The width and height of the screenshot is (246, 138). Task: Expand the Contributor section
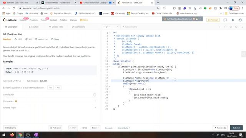pyautogui.click(x=50, y=95)
